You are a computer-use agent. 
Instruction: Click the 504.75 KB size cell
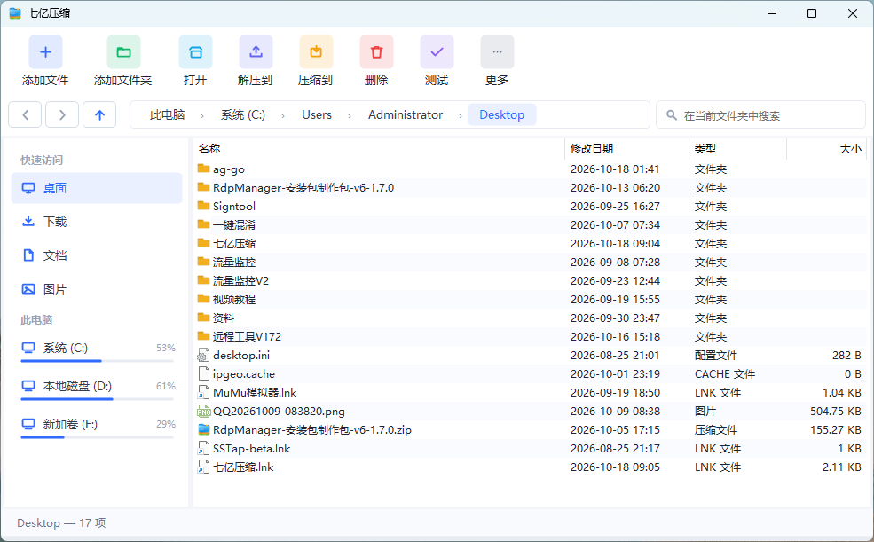[x=836, y=411]
